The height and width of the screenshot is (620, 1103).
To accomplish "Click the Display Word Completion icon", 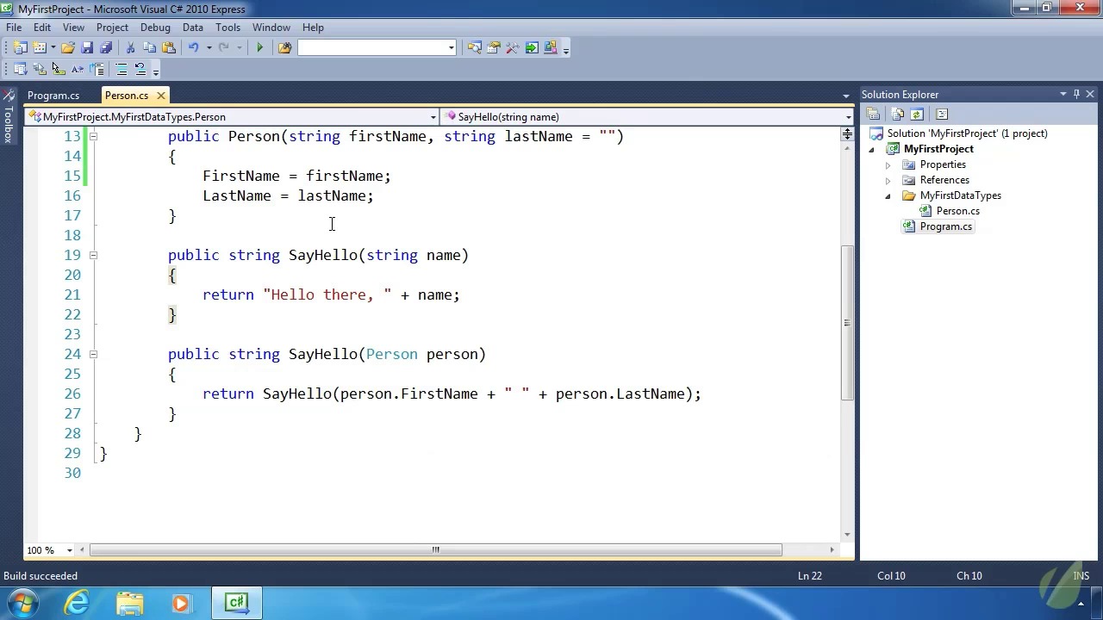I will (78, 70).
